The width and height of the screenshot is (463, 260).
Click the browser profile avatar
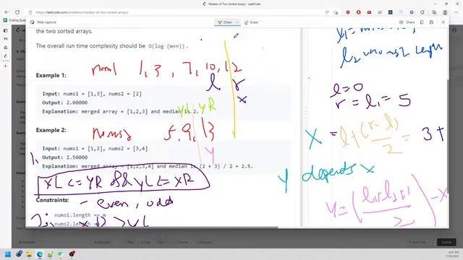445,12
